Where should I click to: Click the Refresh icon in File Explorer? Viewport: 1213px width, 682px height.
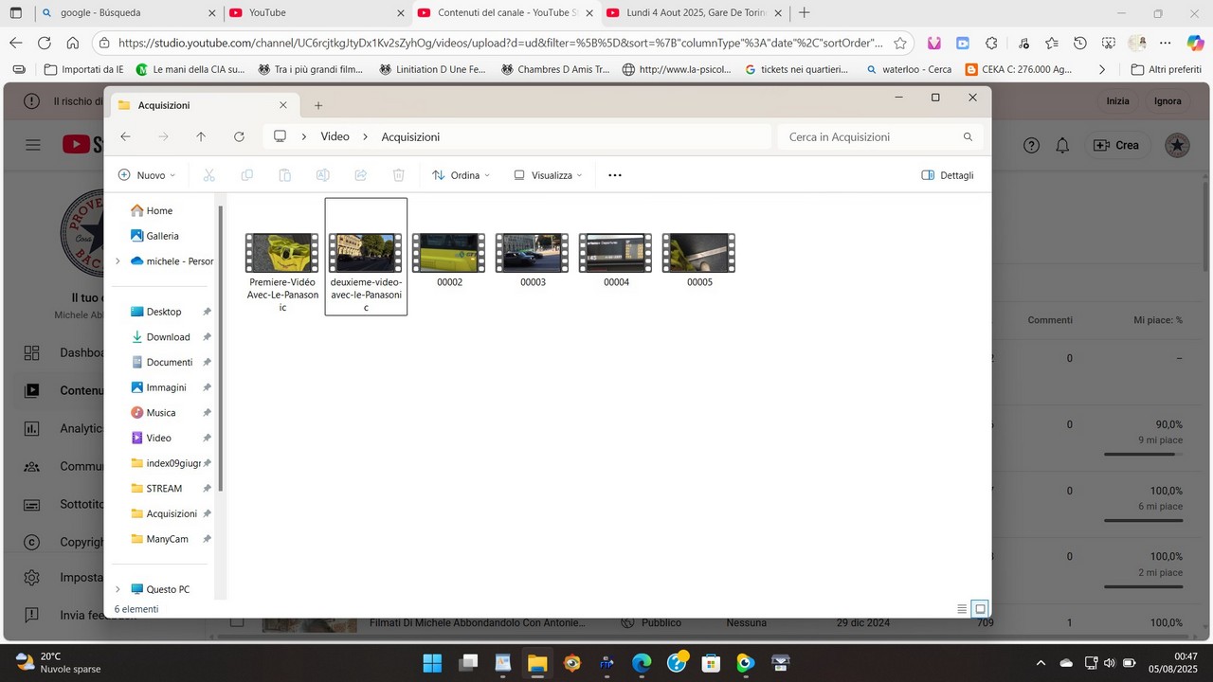(x=239, y=136)
